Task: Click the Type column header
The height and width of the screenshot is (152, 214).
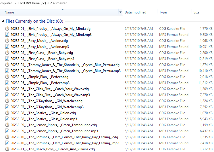Action: pos(163,12)
